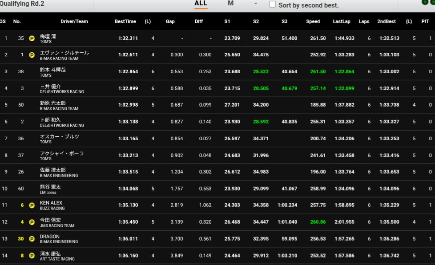Click the yellow P icon for car 1
435x265 pixels.
pyautogui.click(x=32, y=55)
